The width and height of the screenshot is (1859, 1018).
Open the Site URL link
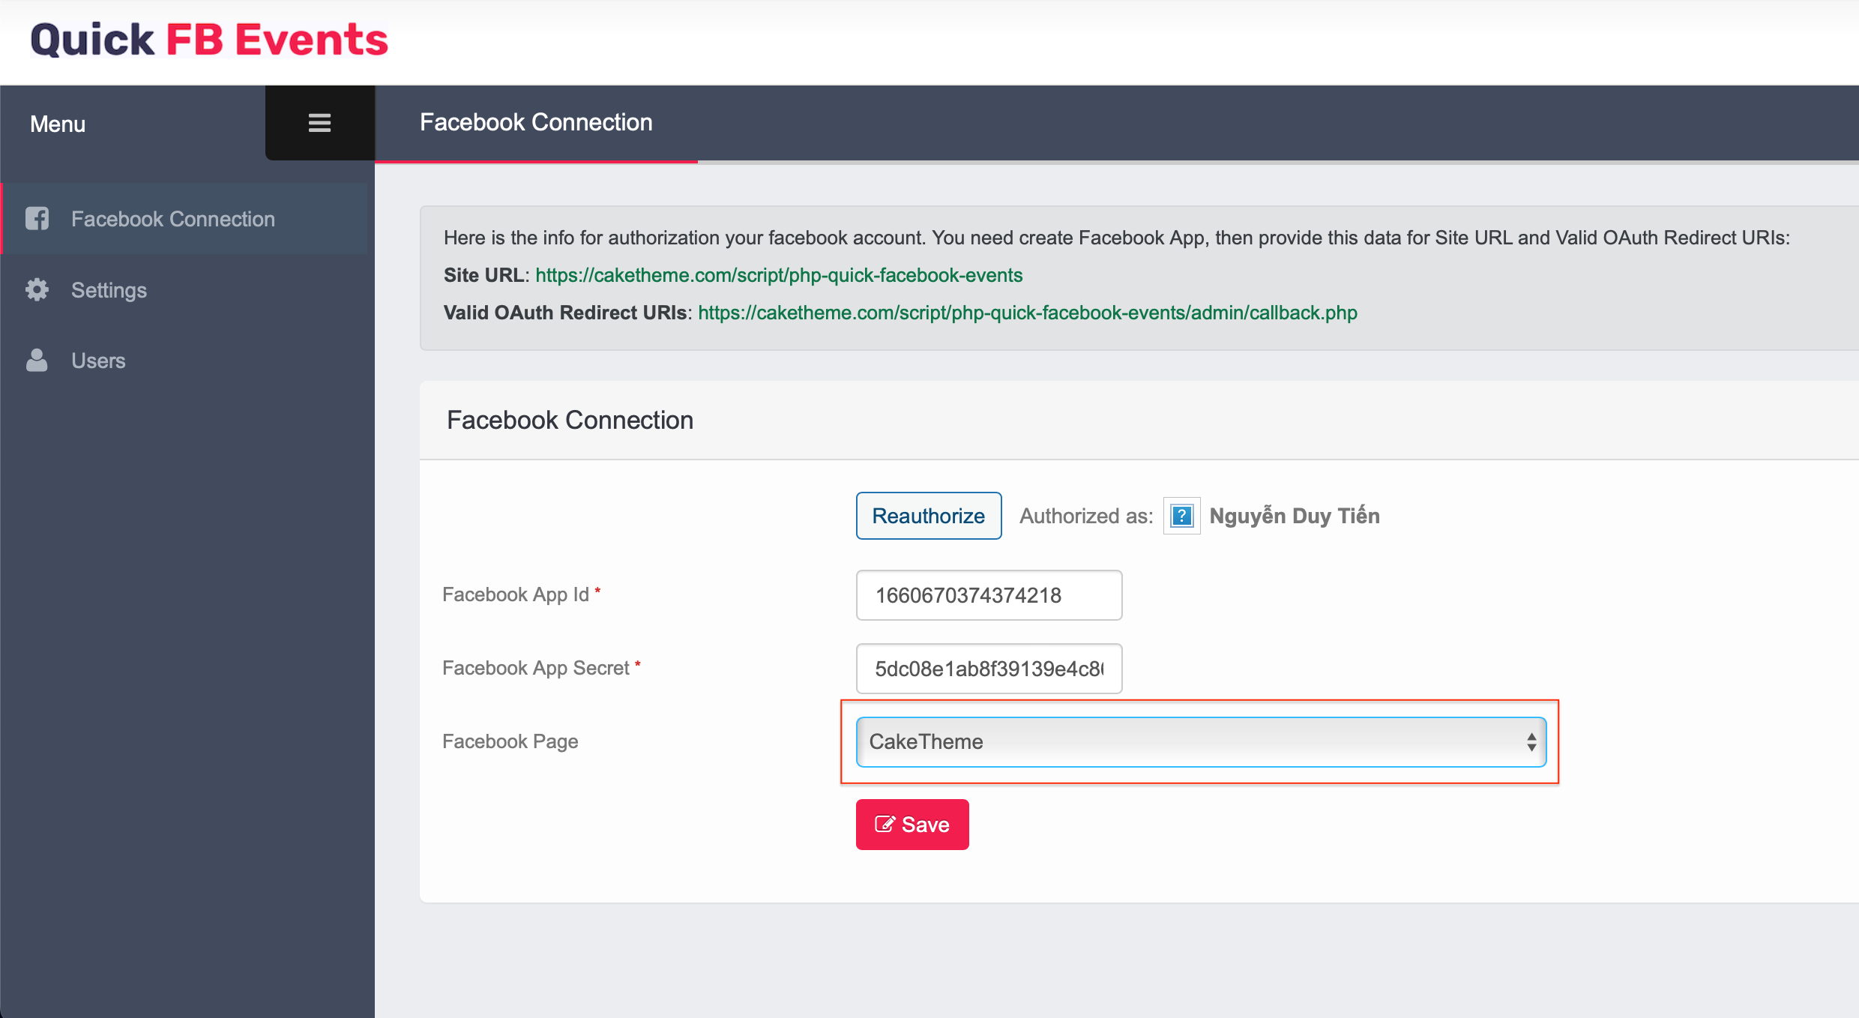tap(778, 275)
